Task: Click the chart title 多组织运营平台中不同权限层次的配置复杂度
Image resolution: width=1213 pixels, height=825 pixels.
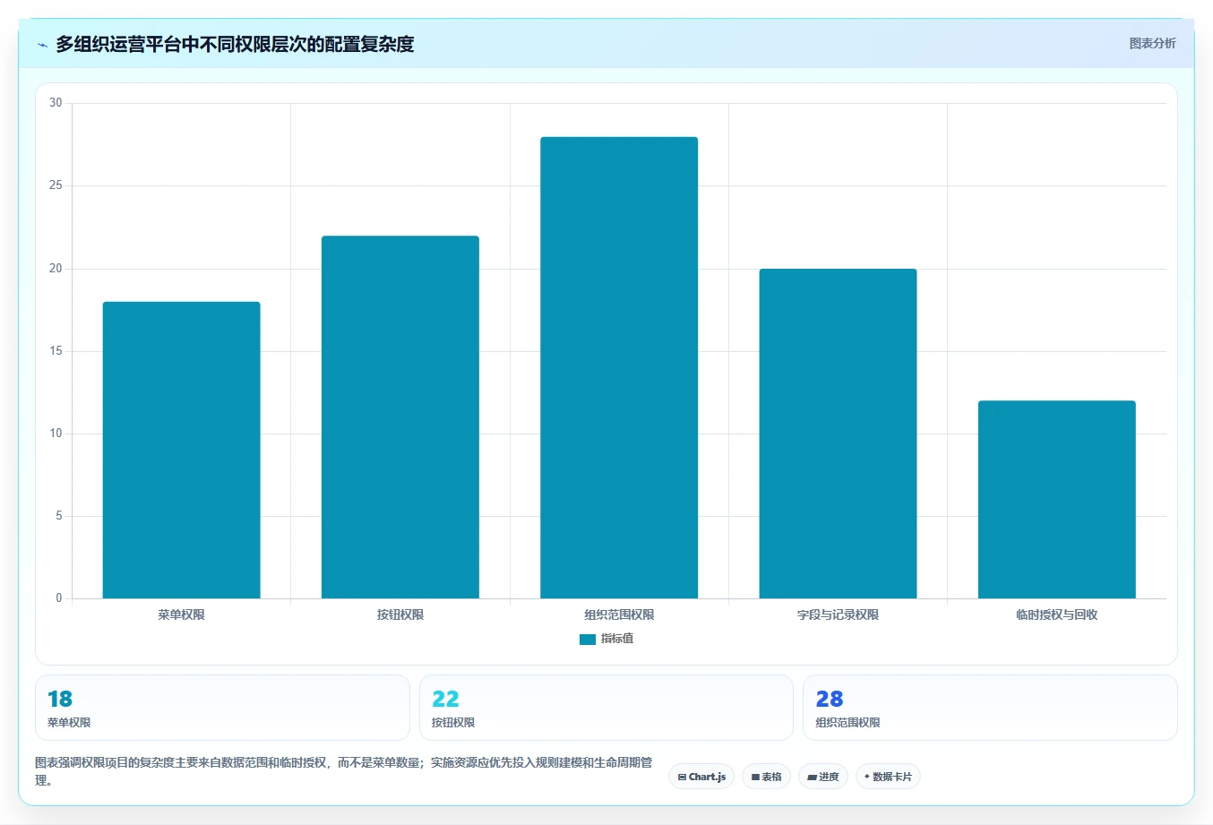Action: [x=235, y=44]
